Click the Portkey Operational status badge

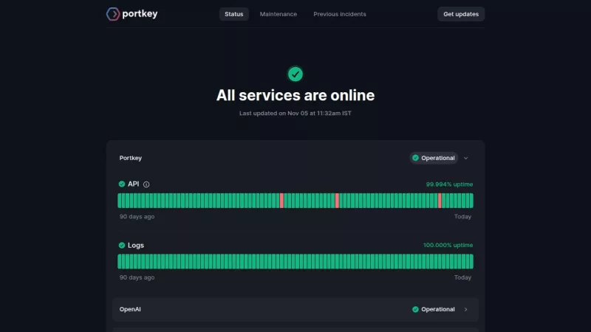(434, 158)
